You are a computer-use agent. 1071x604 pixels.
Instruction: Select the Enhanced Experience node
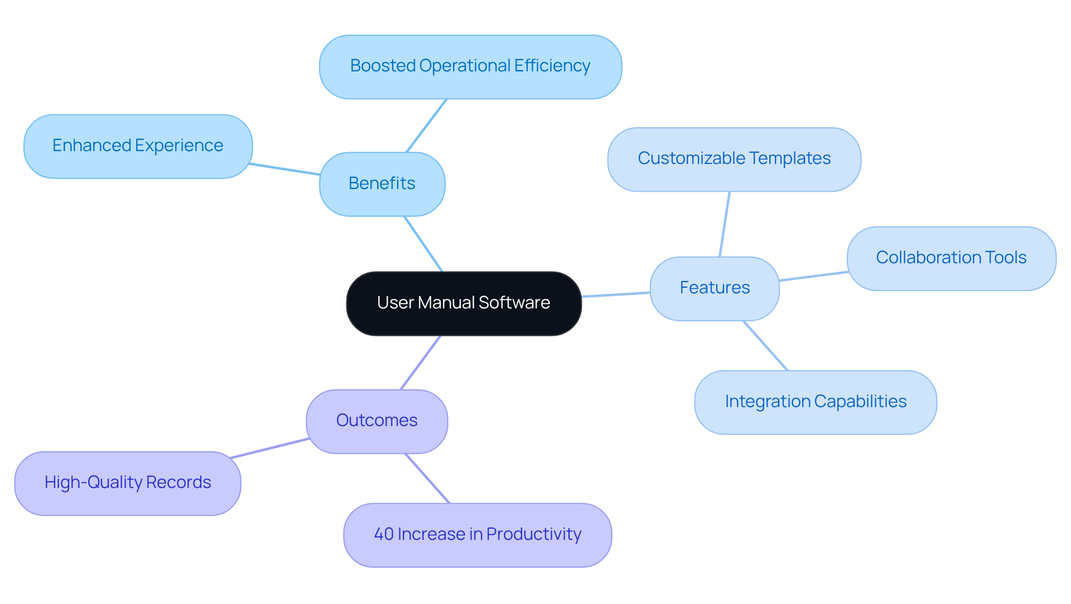(x=138, y=146)
